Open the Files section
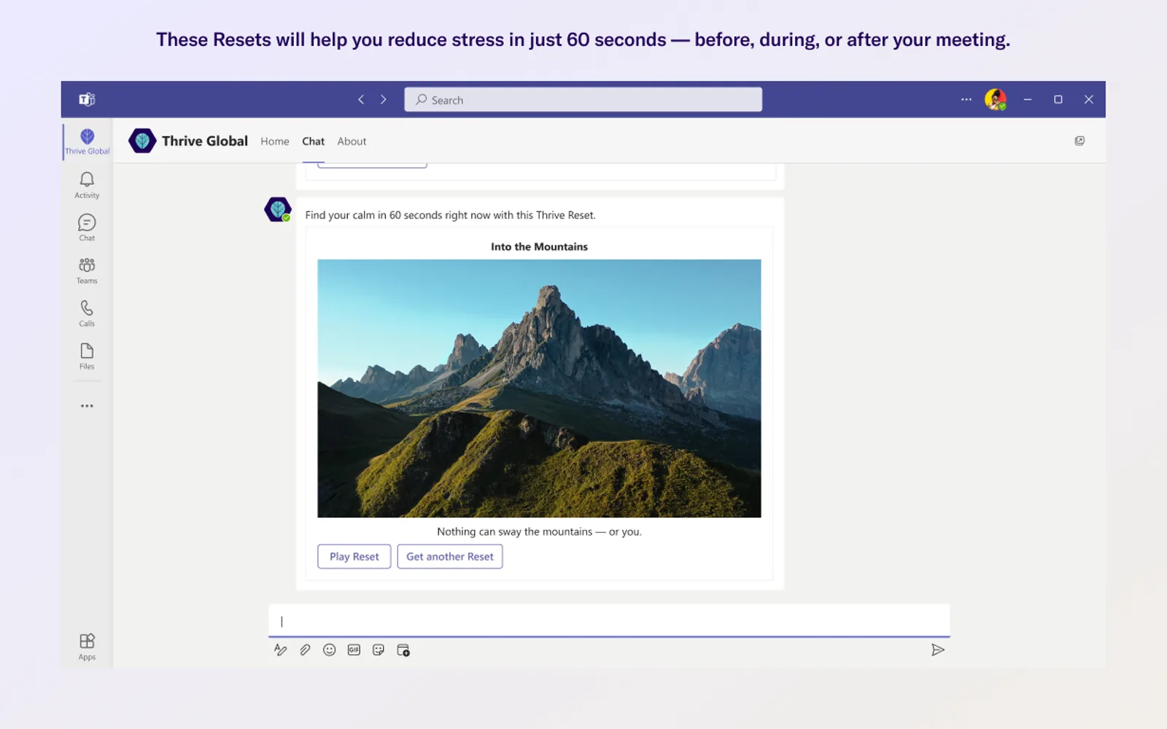The width and height of the screenshot is (1167, 729). pyautogui.click(x=87, y=356)
